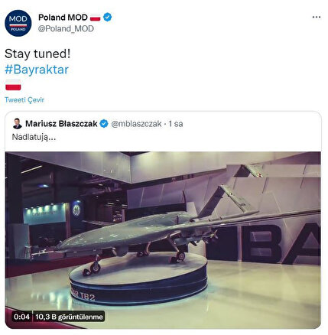Open the #Bayraktar hashtag
Screen dimensions: 328x335
(37, 70)
